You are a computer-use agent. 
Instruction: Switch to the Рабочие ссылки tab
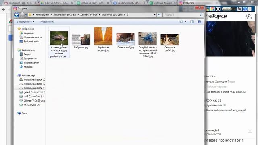coord(163,3)
